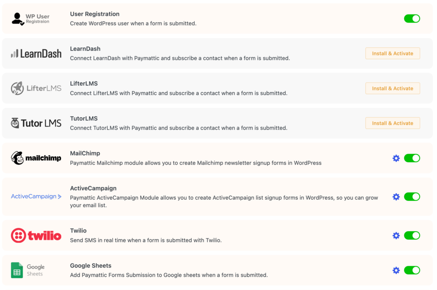Click the WP User Registration logo
Screen dimensions: 437x290
(x=30, y=19)
